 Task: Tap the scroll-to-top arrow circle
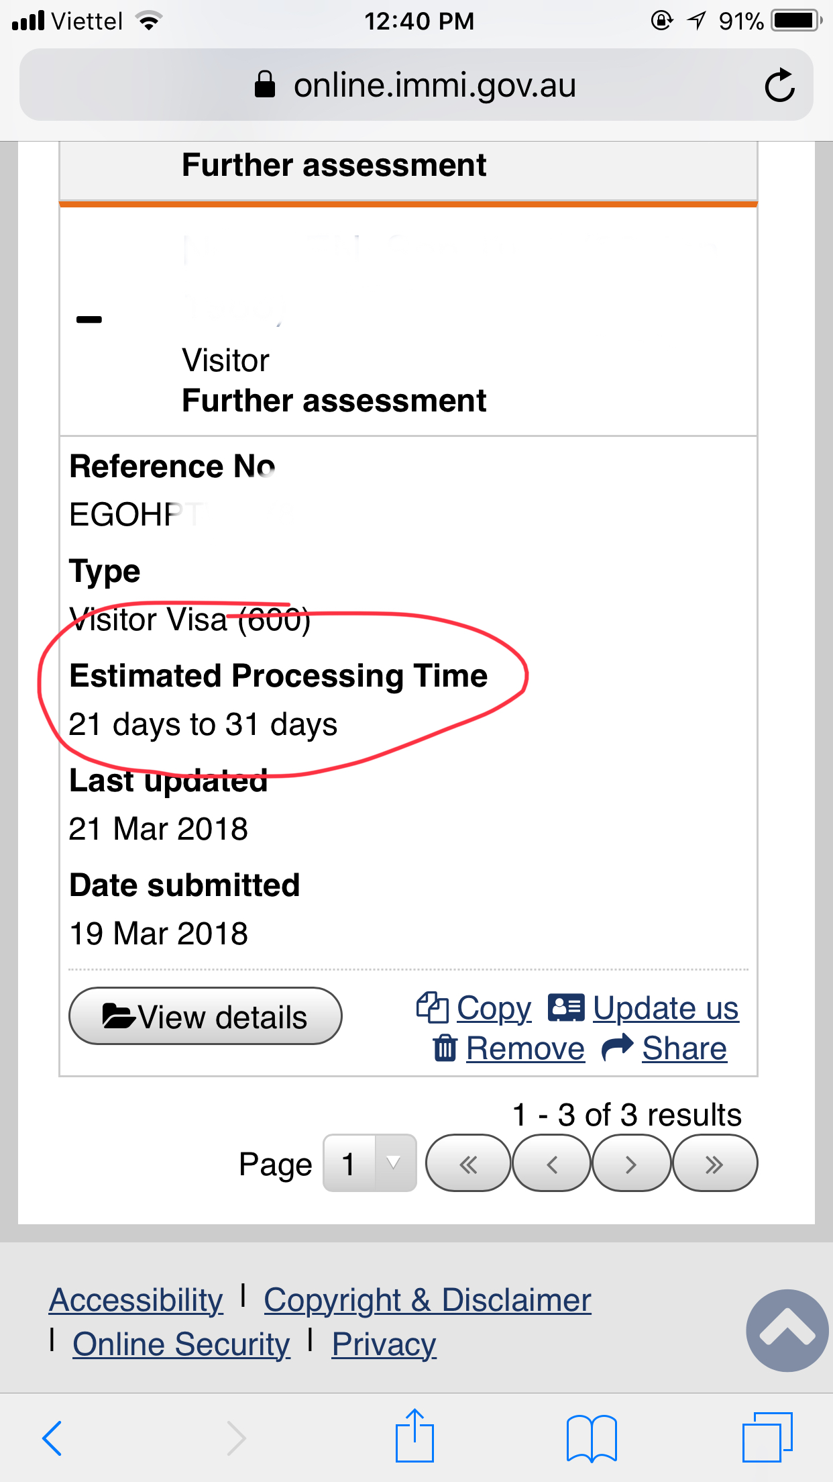[787, 1330]
